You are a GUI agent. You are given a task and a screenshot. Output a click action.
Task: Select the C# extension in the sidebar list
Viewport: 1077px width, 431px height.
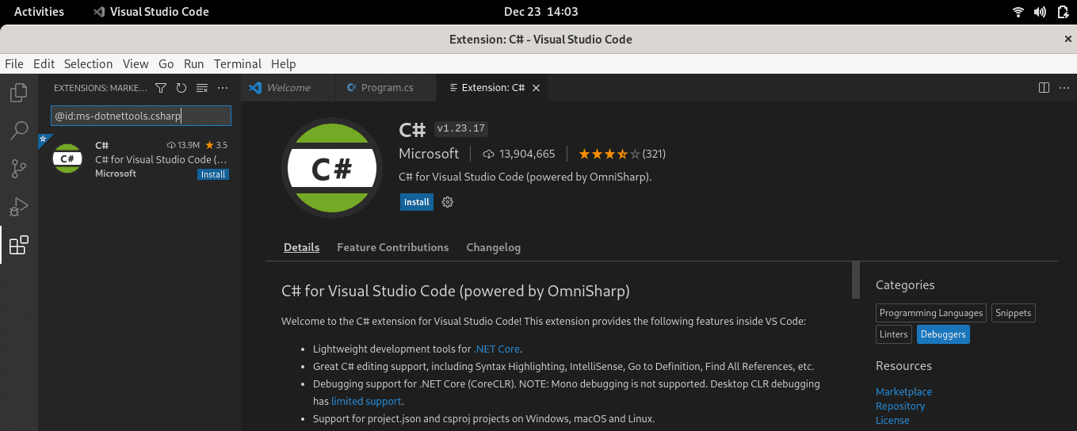click(x=139, y=159)
